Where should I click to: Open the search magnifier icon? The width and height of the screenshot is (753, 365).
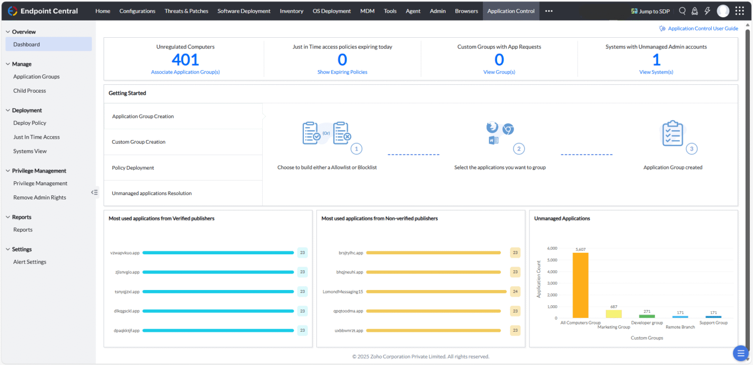pos(682,11)
